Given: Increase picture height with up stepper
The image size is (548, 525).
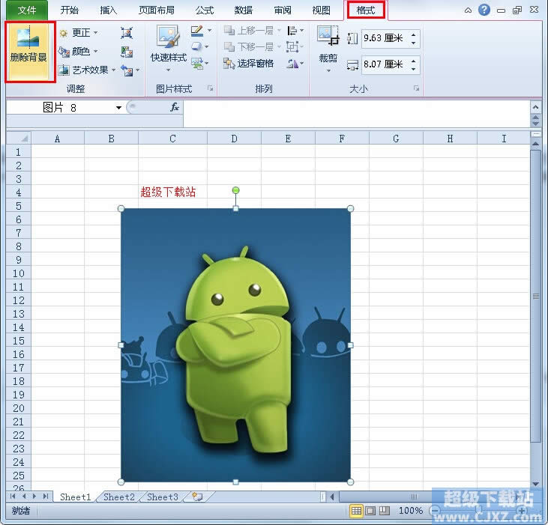Looking at the screenshot, I should pyautogui.click(x=415, y=34).
